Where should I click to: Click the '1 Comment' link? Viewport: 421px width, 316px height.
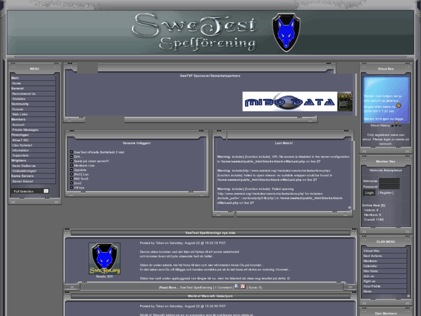(x=223, y=288)
